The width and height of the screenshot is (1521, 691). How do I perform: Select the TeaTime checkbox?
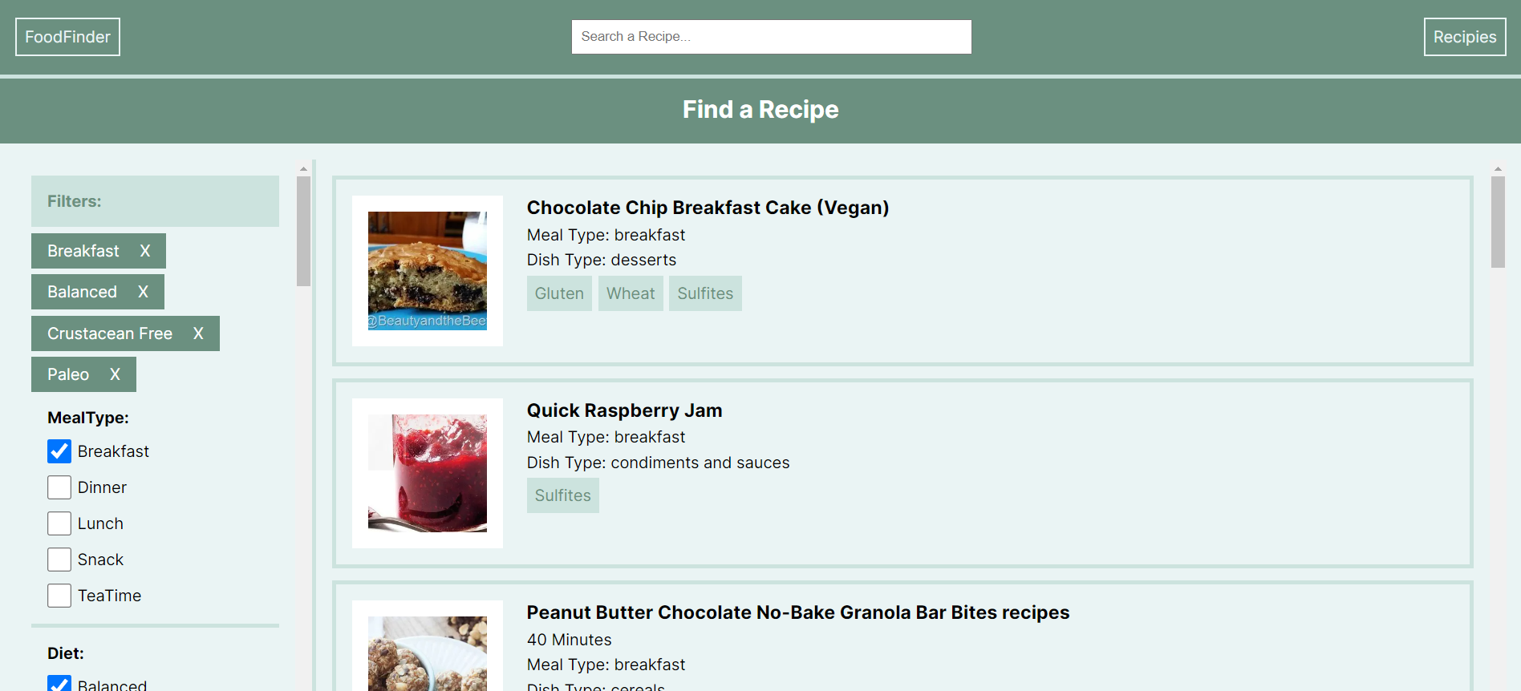(x=59, y=596)
